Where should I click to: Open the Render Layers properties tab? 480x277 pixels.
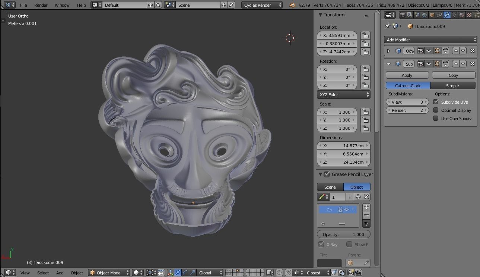[410, 15]
